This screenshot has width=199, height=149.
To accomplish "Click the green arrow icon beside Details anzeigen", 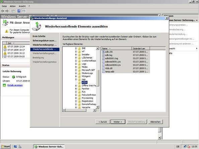I will click(4, 85).
